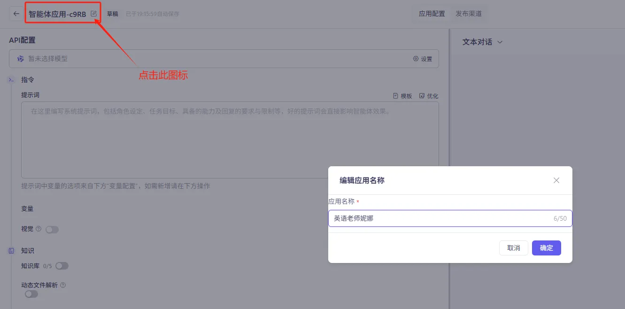The image size is (625, 309).
Task: Click the help icon next to 视觉
Action: point(39,229)
